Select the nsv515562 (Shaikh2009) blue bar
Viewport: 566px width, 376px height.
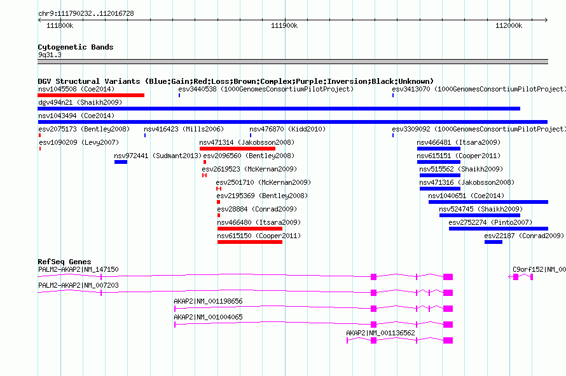(x=439, y=175)
